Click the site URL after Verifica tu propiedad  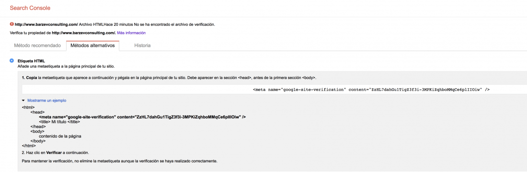pos(84,33)
